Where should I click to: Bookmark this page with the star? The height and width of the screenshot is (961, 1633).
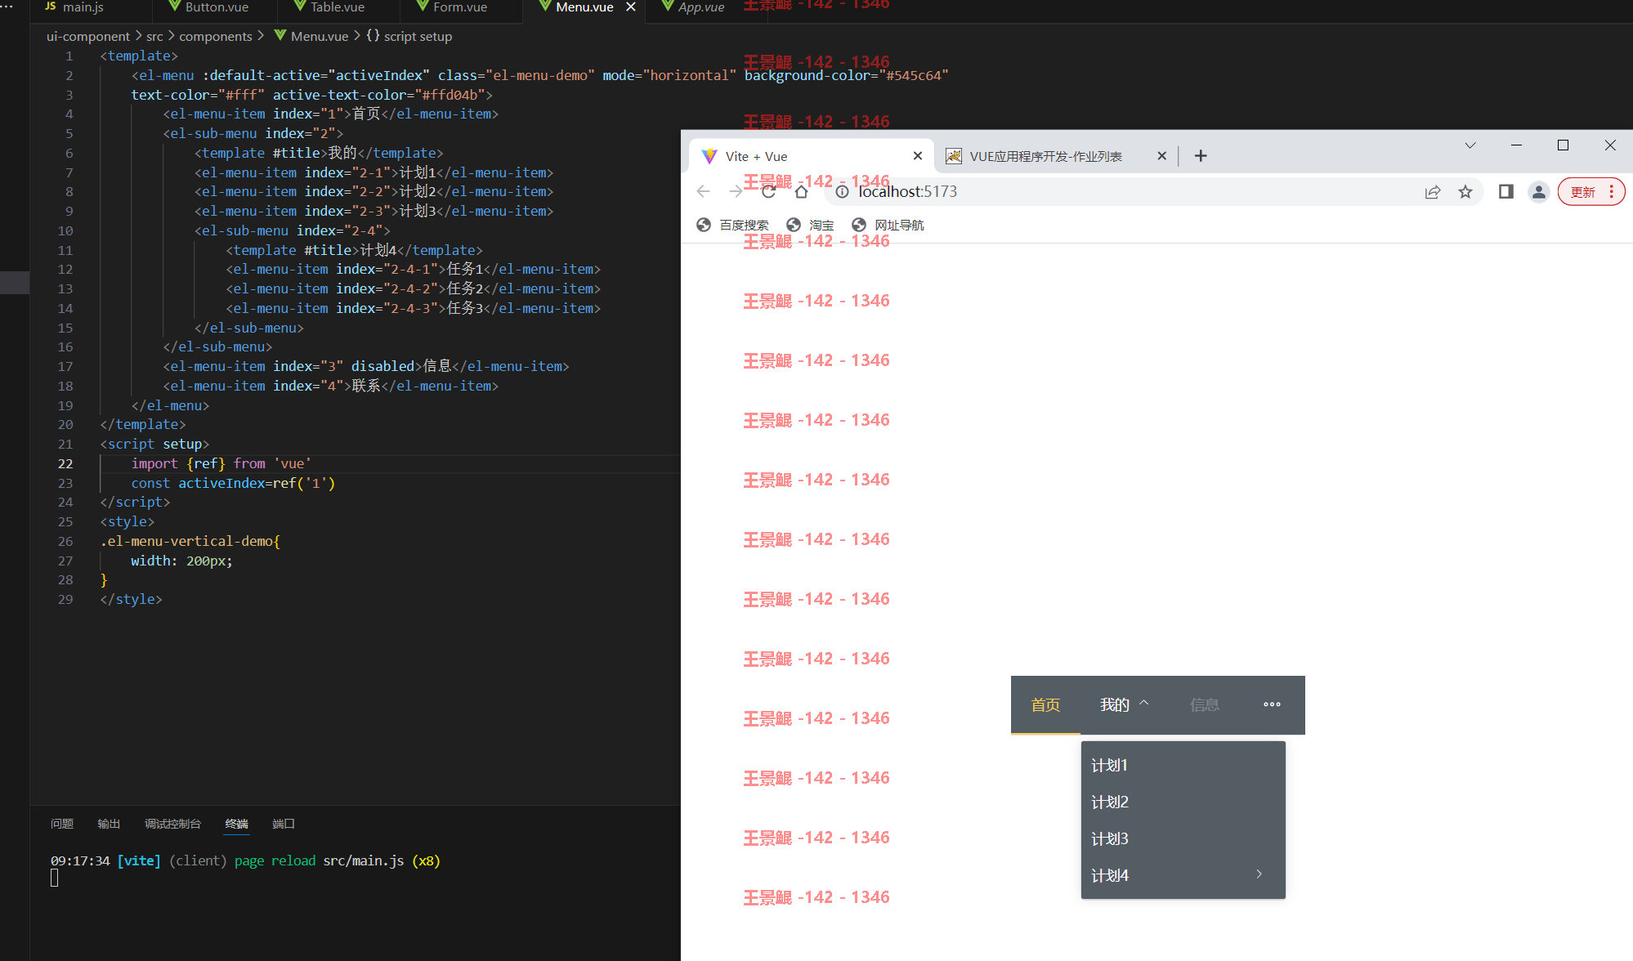[1465, 192]
